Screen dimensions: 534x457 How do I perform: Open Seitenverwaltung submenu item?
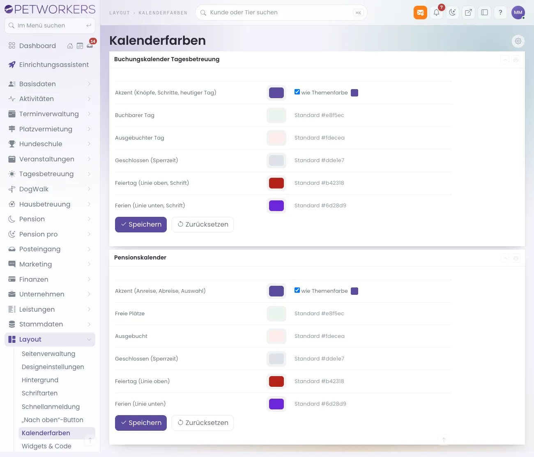click(48, 354)
